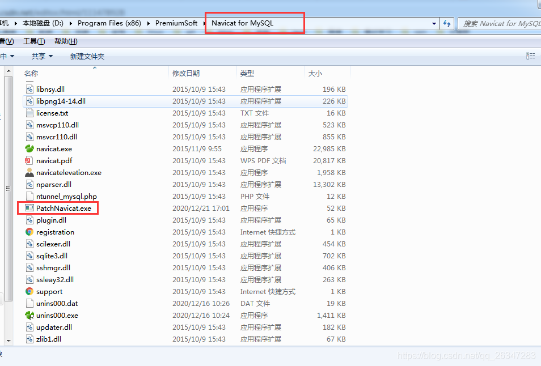Select the support Chrome shortcut icon
The height and width of the screenshot is (366, 541).
coord(29,292)
